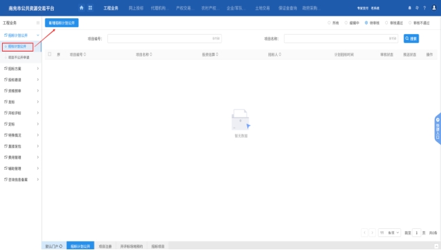Open the 土地交易 top menu
Image resolution: width=441 pixels, height=250 pixels.
pyautogui.click(x=262, y=8)
